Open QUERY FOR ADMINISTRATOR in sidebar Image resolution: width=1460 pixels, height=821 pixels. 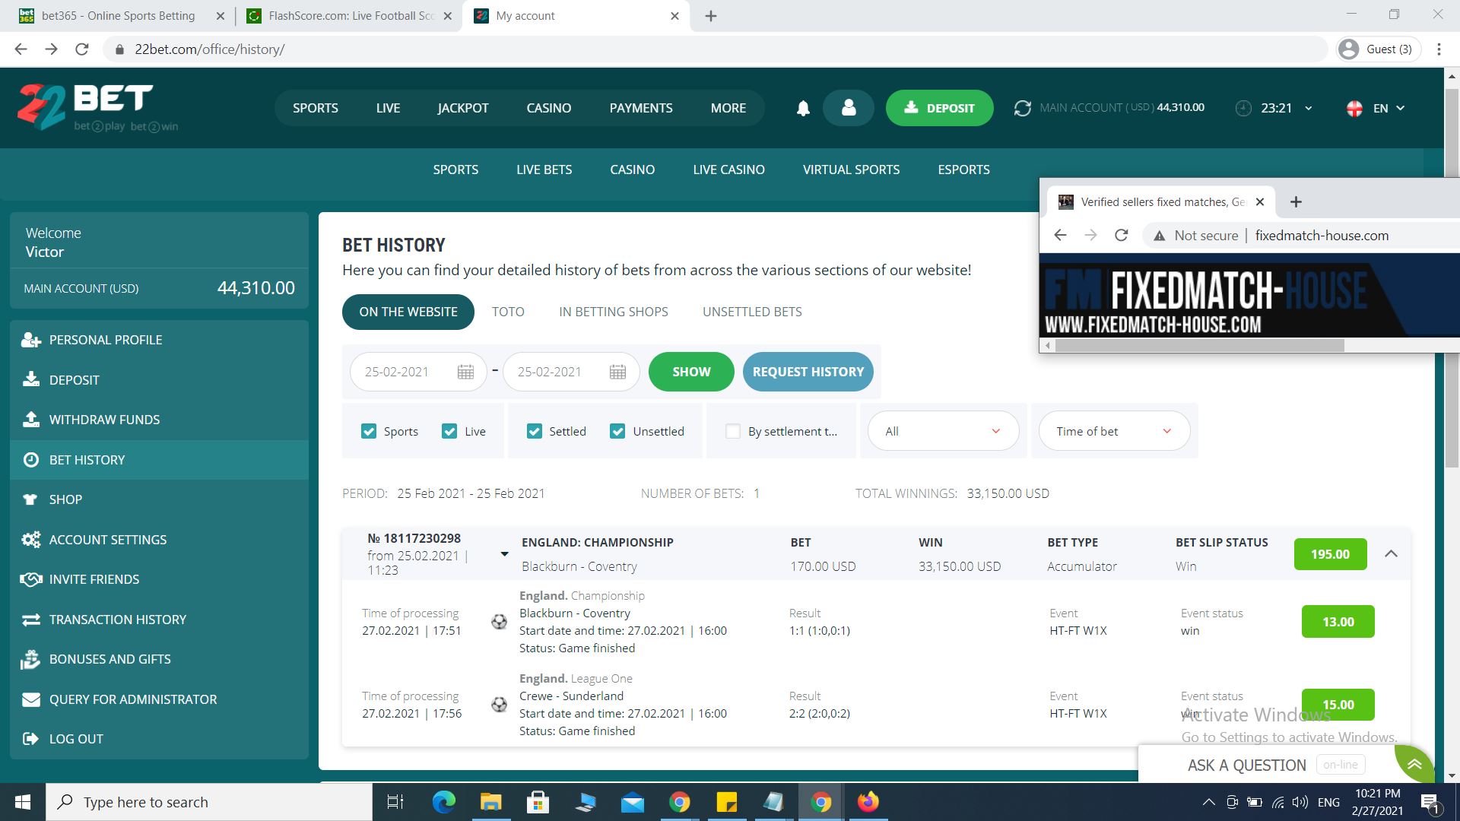(159, 699)
